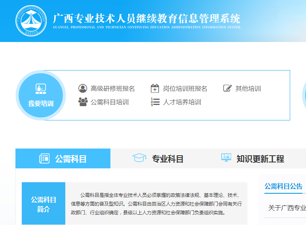
Task: Open 岗位培训班报名 link
Action: coord(185,88)
